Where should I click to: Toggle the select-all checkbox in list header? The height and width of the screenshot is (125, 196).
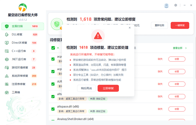(53, 48)
